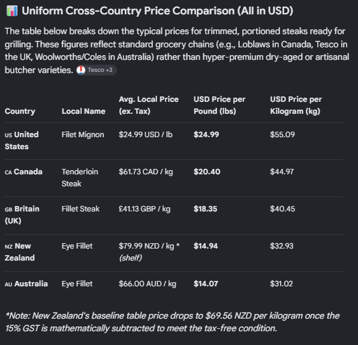This screenshot has height=345, width=358.
Task: Click the £41.13 GBP / kg cell
Action: (x=145, y=209)
